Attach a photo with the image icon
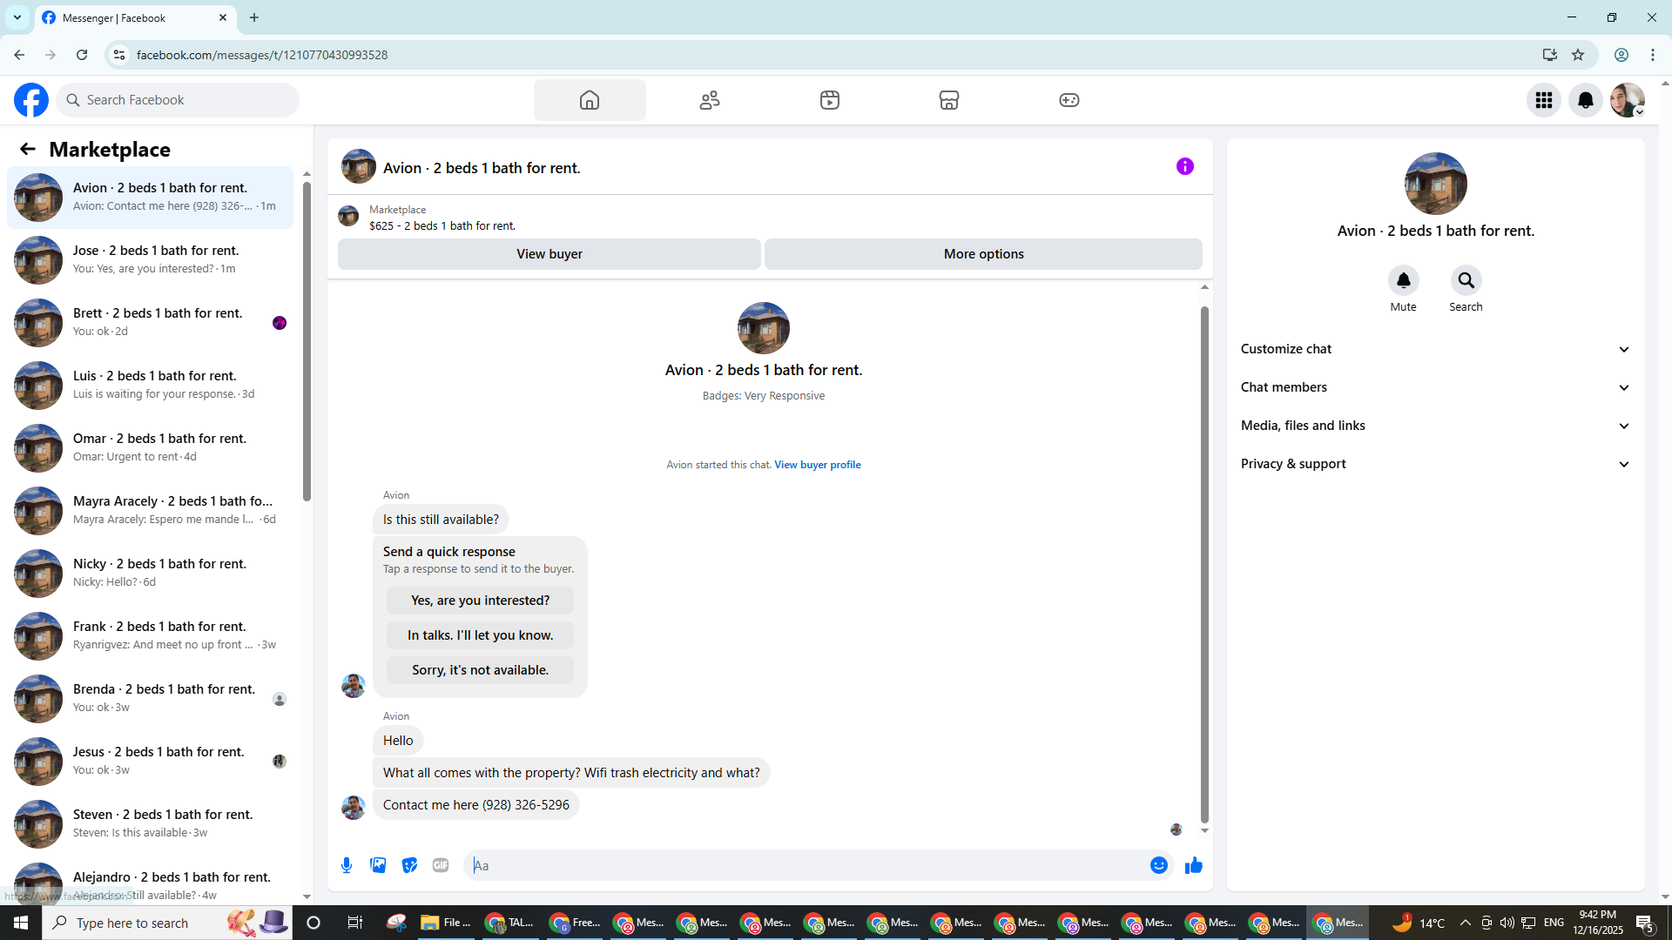1672x940 pixels. [378, 865]
